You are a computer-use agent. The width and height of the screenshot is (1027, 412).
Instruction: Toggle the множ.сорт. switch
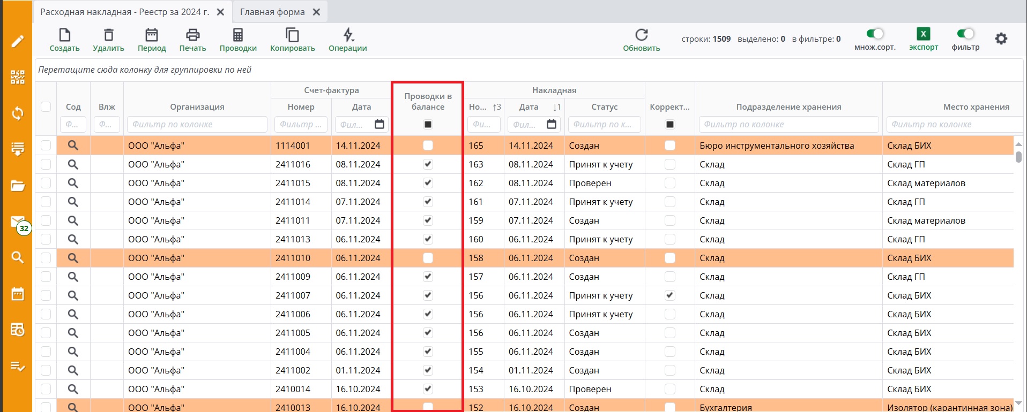click(x=875, y=34)
